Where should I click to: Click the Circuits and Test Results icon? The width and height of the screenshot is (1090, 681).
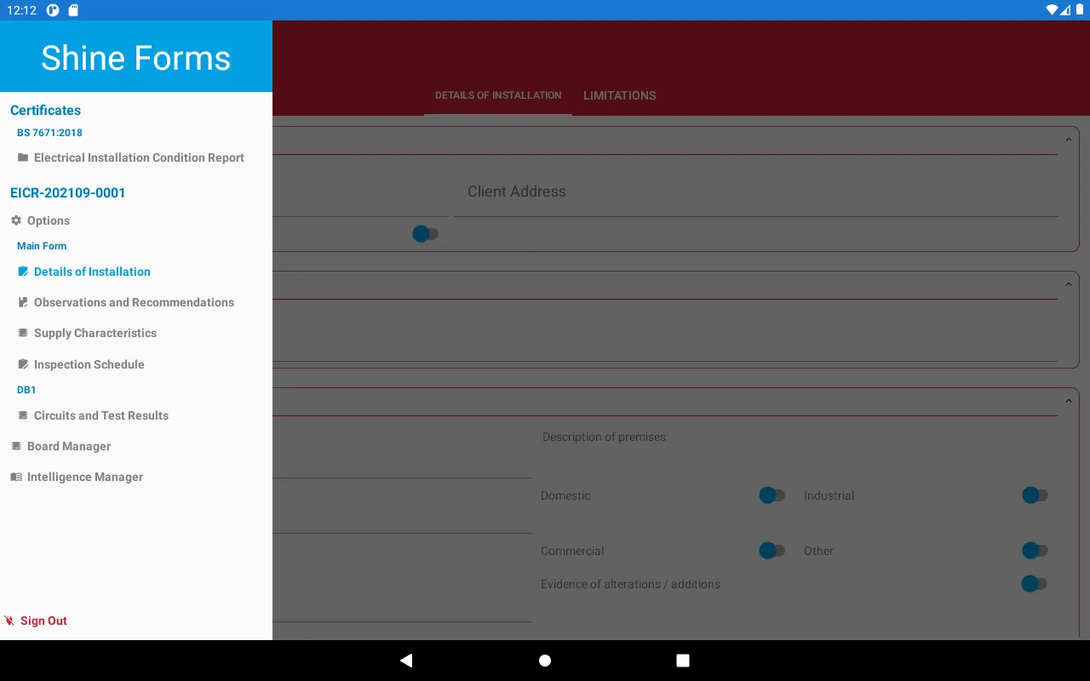click(x=22, y=415)
